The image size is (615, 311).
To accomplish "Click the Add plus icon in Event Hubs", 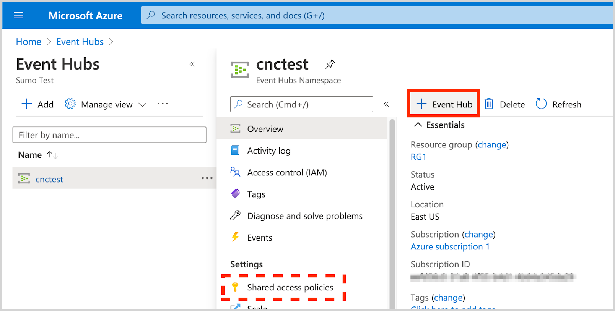I will point(27,104).
